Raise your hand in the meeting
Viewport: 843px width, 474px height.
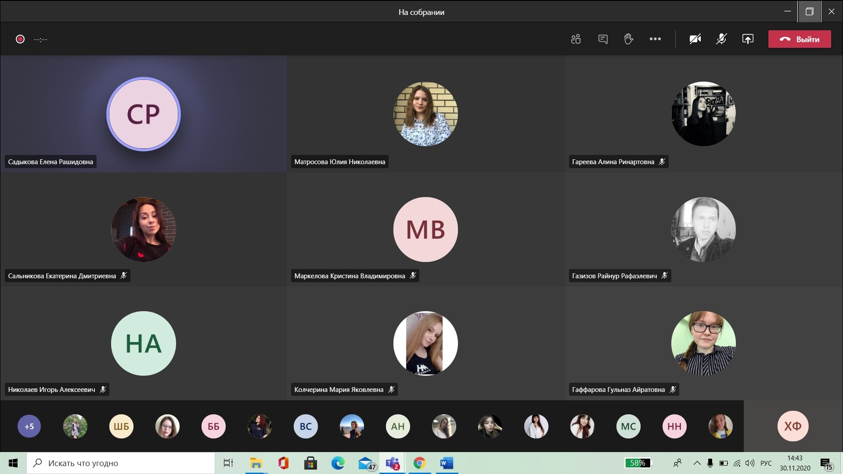pos(629,39)
